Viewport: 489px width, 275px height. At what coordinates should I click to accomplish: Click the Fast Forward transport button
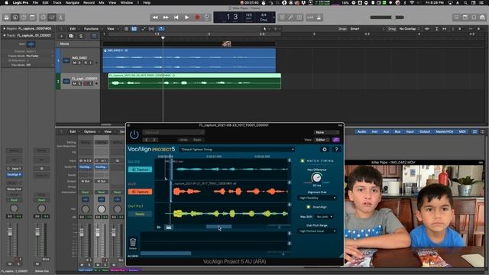[166, 18]
